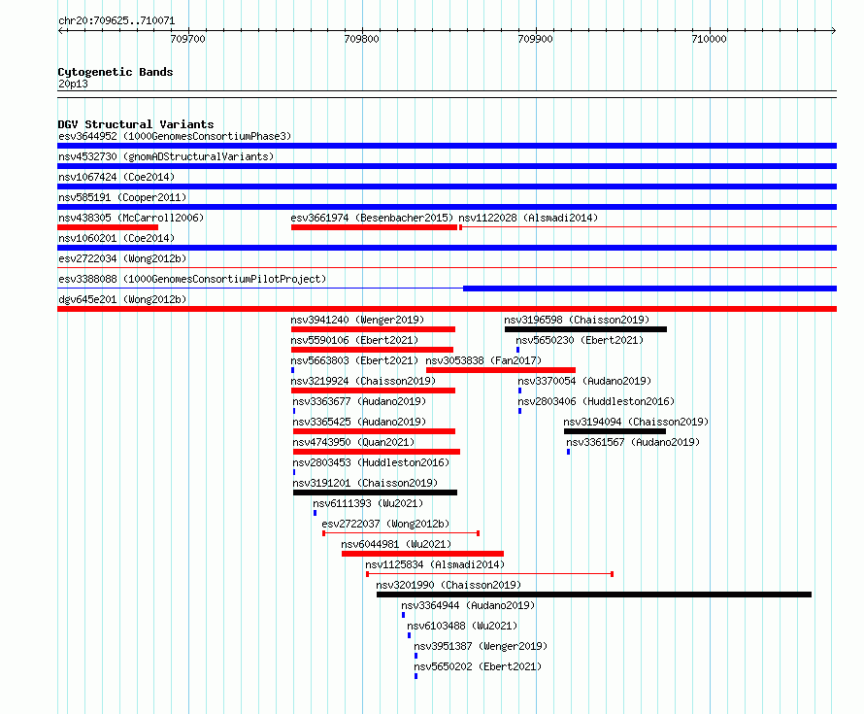Open variant nsv585191 (Cooper2011)
This screenshot has width=864, height=714.
122,197
